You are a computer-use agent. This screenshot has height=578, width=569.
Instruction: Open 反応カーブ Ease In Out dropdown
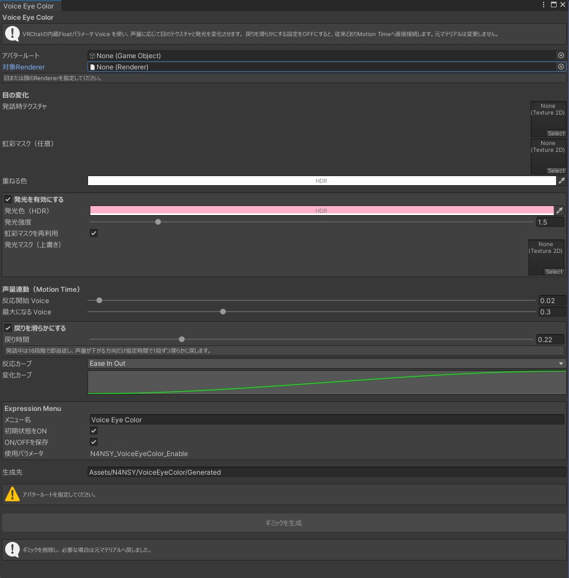[326, 364]
